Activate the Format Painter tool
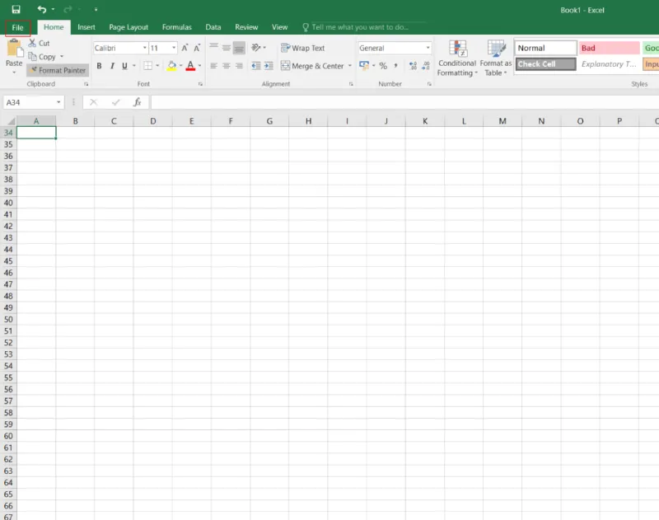 click(x=58, y=70)
